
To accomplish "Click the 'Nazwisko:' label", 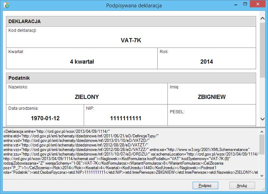I will tap(18, 87).
